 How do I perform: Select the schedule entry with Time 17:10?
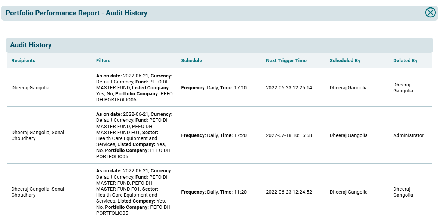[214, 88]
